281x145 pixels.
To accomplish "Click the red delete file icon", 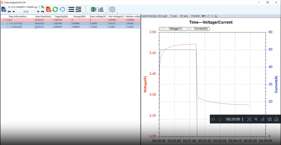I will 48,9.
